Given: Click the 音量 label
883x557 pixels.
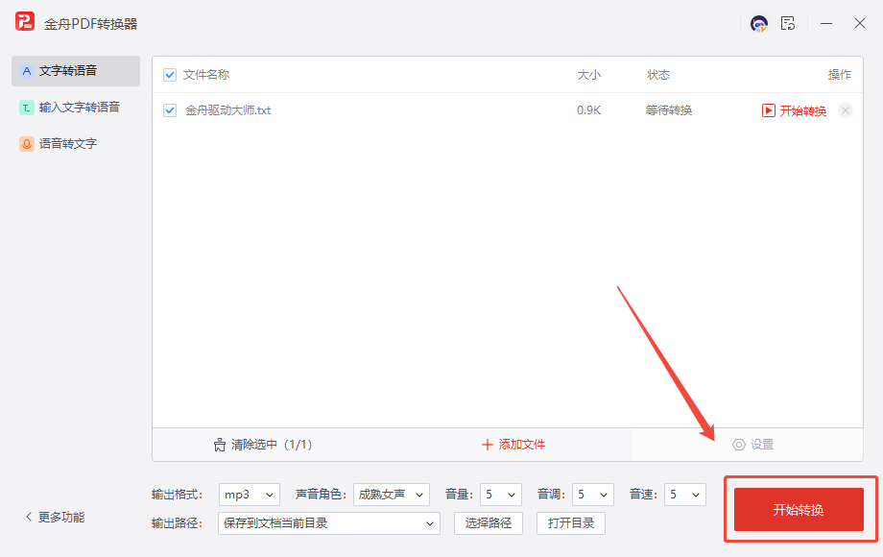Looking at the screenshot, I should pos(459,495).
